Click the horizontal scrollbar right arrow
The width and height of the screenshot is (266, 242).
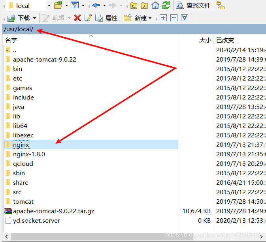(261, 236)
